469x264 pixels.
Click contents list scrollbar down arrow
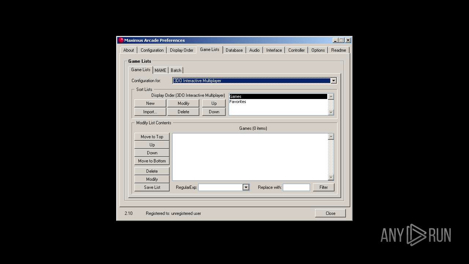[331, 177]
